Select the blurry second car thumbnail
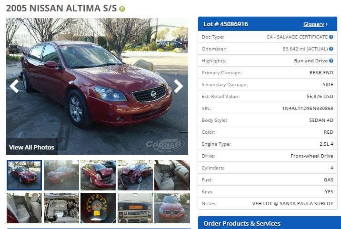The height and width of the screenshot is (229, 341). pyautogui.click(x=61, y=175)
